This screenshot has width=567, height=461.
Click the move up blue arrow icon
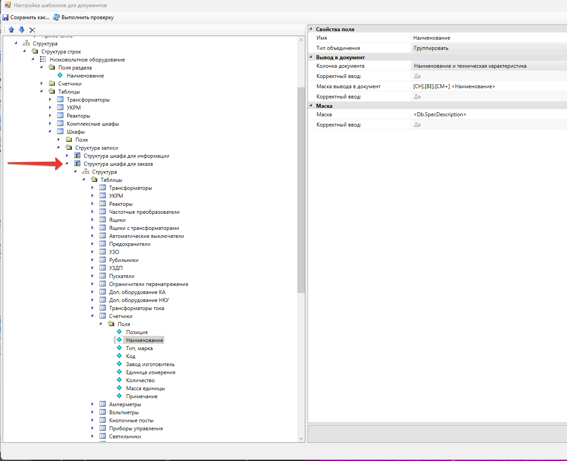click(x=11, y=30)
